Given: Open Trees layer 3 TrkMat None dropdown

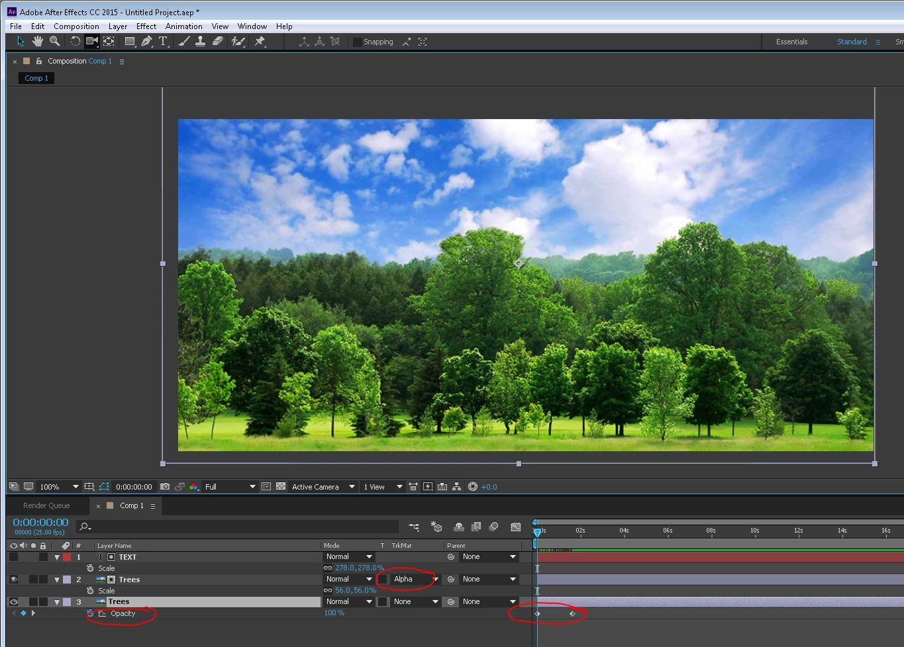Looking at the screenshot, I should [x=415, y=601].
